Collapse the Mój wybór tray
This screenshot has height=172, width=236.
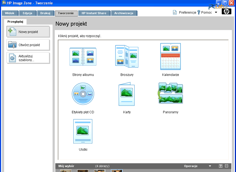coord(226,166)
